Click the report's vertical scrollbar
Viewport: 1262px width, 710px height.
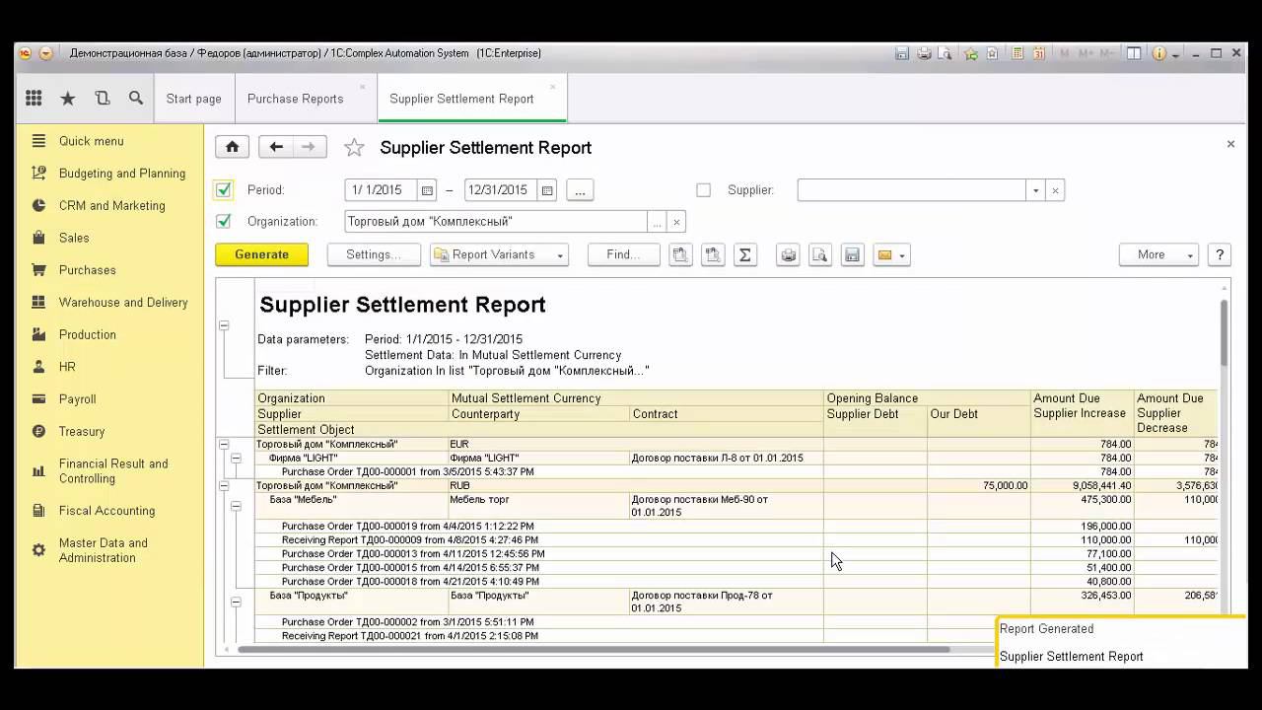pyautogui.click(x=1225, y=331)
